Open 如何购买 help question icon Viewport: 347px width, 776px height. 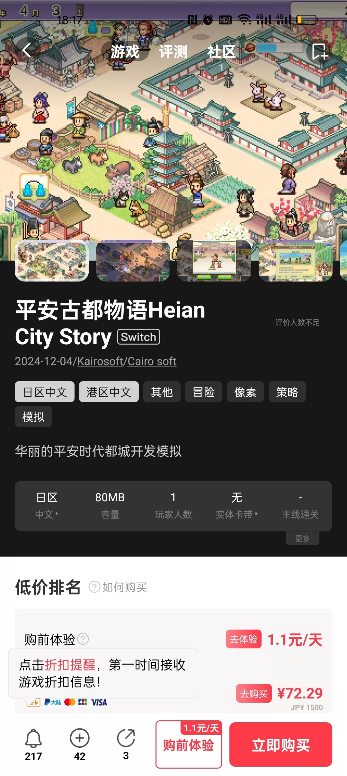click(x=94, y=587)
